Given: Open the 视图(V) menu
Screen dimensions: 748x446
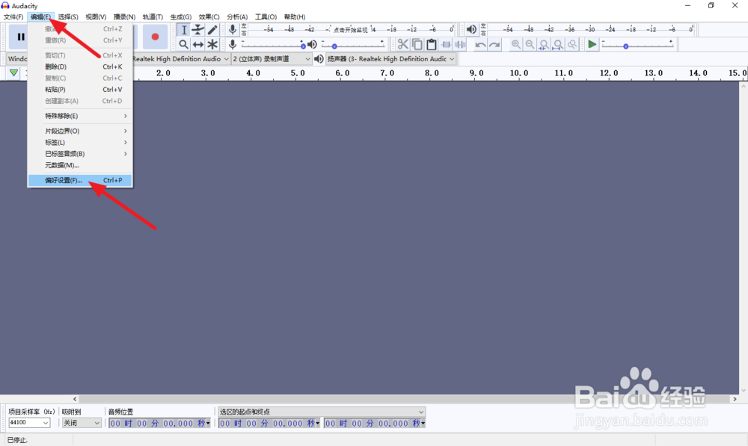Looking at the screenshot, I should 96,16.
